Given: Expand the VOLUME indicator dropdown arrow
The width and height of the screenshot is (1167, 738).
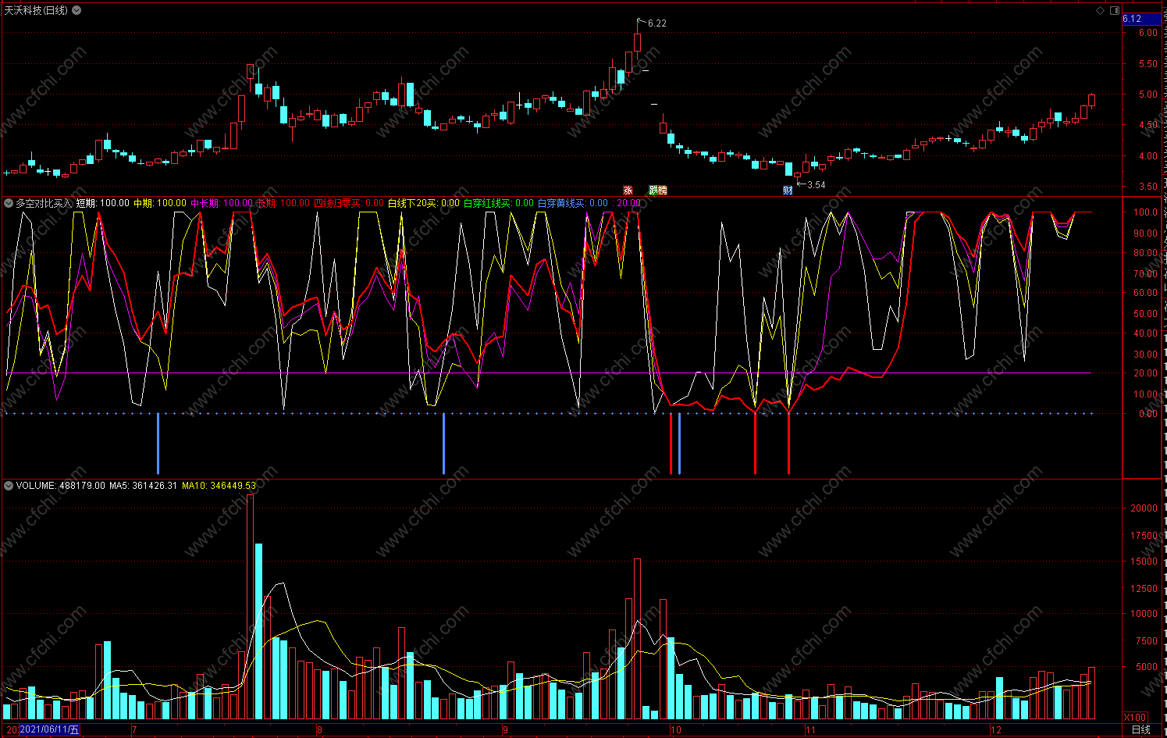Looking at the screenshot, I should (x=9, y=486).
